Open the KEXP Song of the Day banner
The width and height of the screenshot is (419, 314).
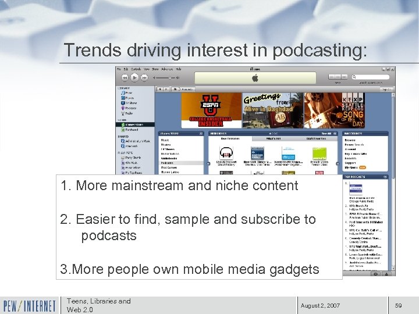(x=334, y=110)
